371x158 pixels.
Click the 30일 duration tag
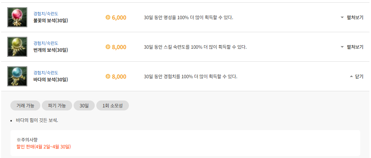[84, 105]
